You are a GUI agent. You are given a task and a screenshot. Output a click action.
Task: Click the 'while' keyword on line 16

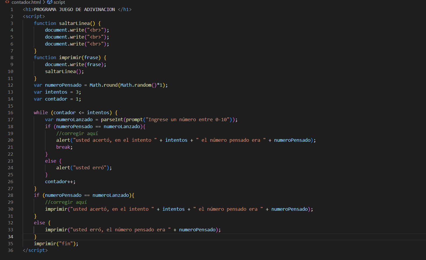(41, 113)
